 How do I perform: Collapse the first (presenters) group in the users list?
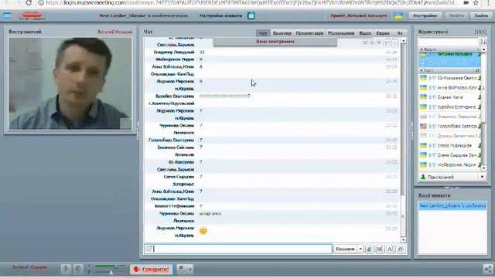422,49
